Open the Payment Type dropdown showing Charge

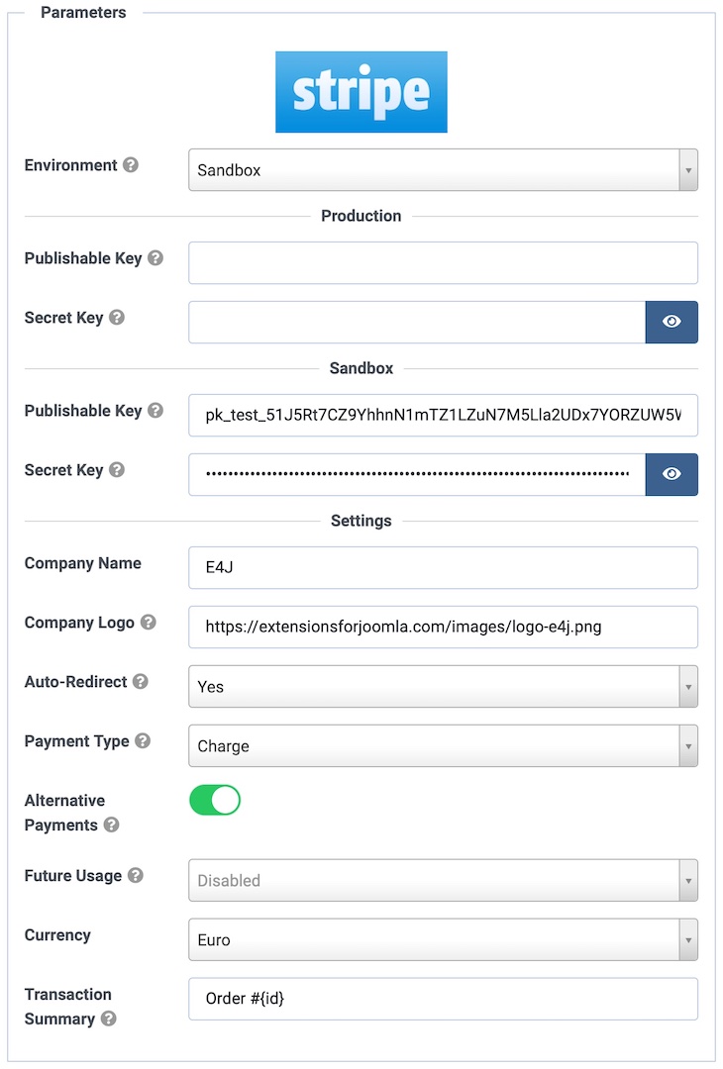point(443,745)
